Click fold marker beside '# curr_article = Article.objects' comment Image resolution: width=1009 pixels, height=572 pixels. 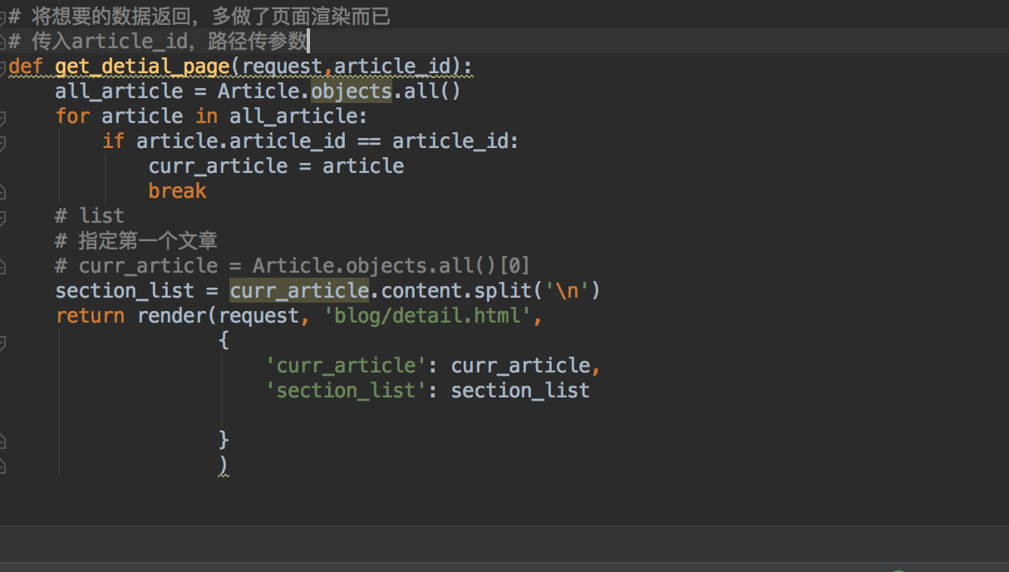click(x=2, y=266)
